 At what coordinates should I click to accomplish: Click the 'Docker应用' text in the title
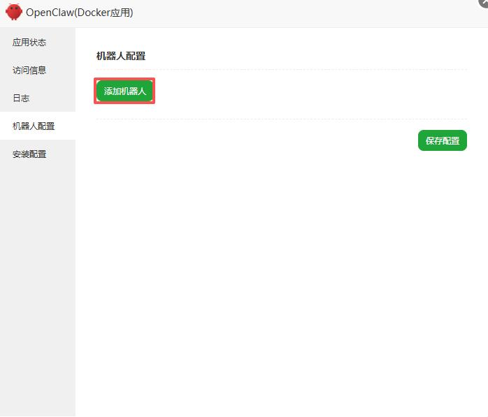tap(103, 13)
